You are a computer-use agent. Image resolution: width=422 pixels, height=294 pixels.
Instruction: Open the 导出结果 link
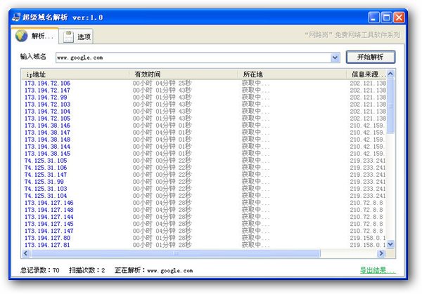[378, 270]
